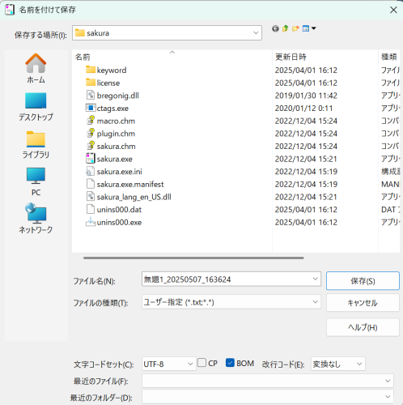Select the file name sakura_lang_en_US.dll

(134, 197)
